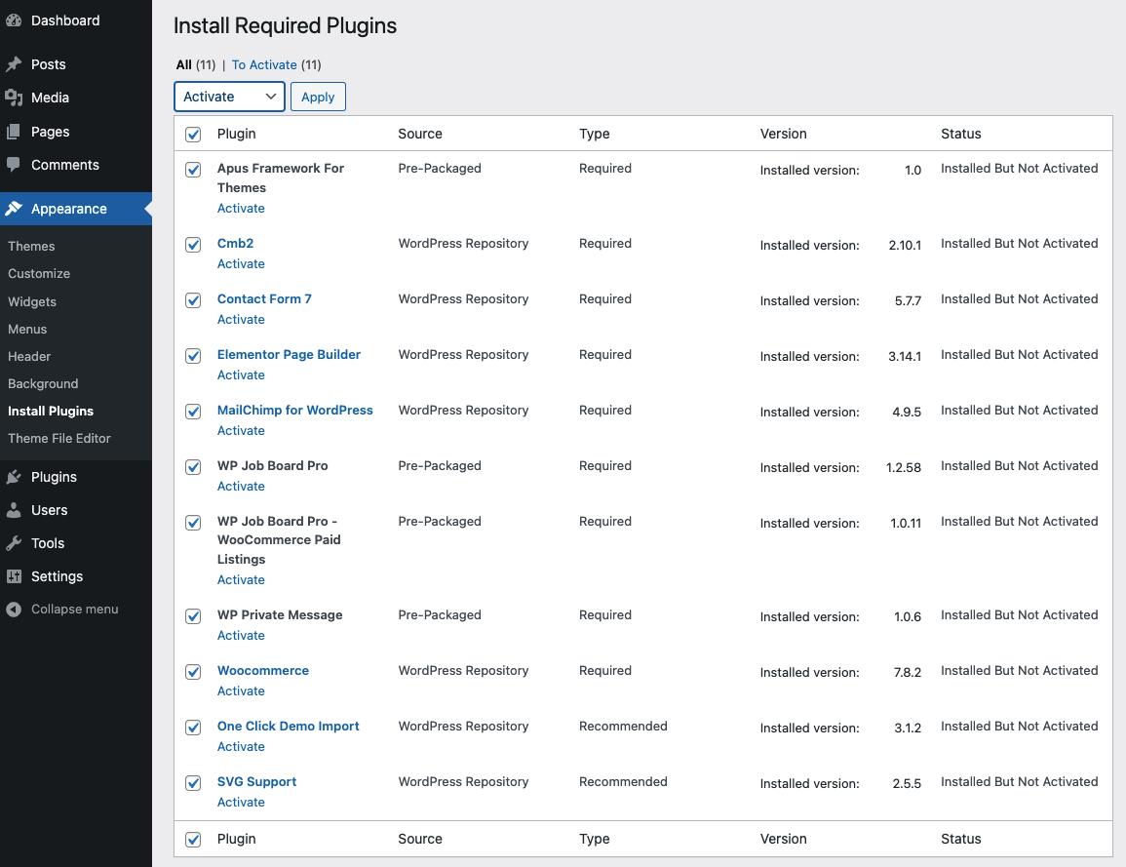Click the Tools wrench icon
Viewport: 1126px width, 867px height.
tap(14, 544)
